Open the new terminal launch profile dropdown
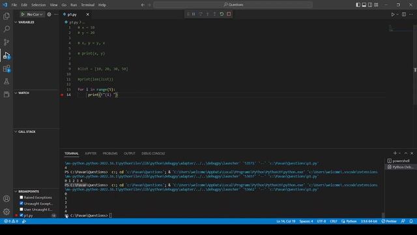Image resolution: width=417 pixels, height=235 pixels. coord(399,153)
